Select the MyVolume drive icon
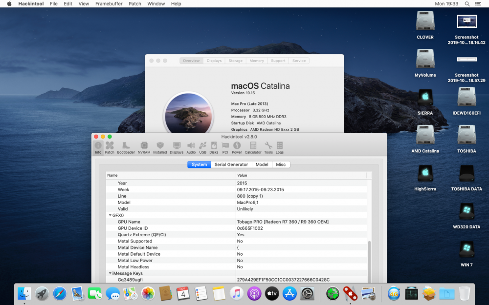The width and height of the screenshot is (489, 305). (425, 59)
